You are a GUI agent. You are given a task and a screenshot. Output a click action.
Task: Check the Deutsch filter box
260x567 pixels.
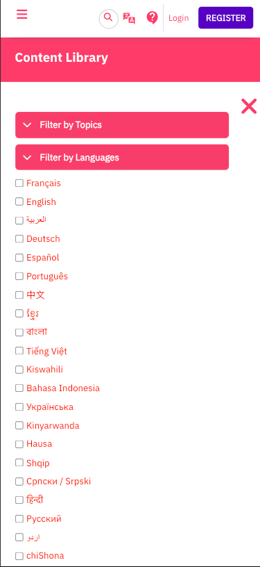[19, 239]
